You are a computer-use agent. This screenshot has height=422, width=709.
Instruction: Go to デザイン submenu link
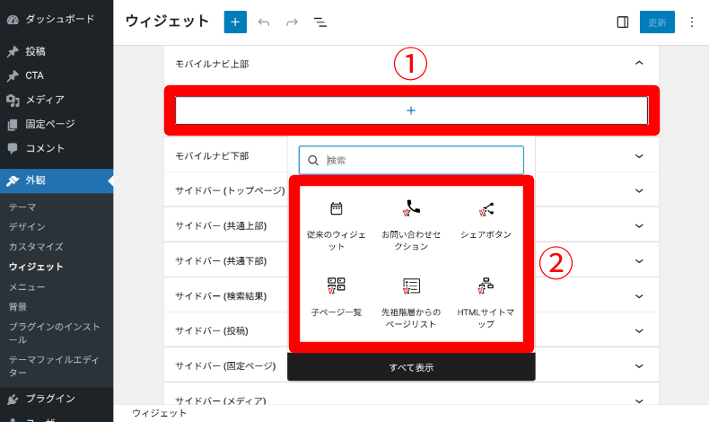tap(27, 226)
